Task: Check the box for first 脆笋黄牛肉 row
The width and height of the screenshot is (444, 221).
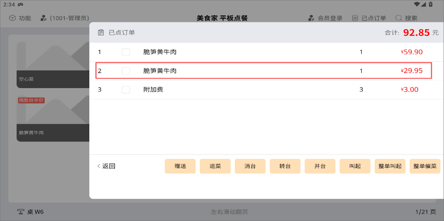Action: click(126, 52)
